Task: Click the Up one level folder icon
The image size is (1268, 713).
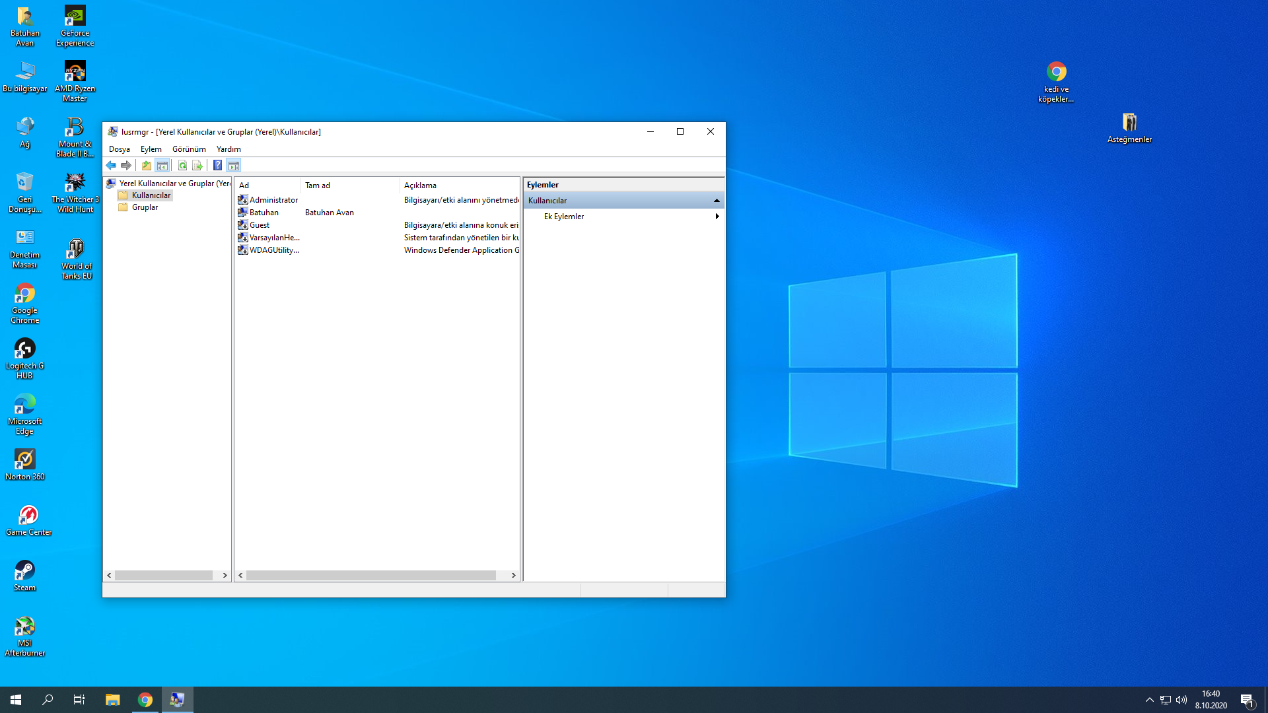Action: pyautogui.click(x=147, y=166)
